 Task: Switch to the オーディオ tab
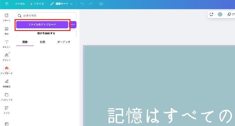click(x=64, y=42)
